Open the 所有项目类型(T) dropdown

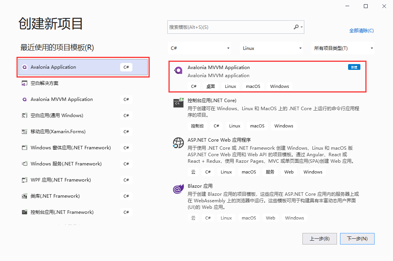(343, 48)
